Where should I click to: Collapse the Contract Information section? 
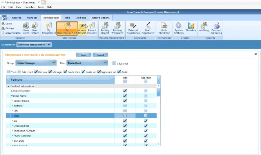8,86
